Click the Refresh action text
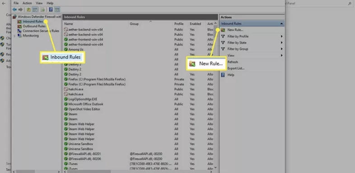 pos(233,62)
